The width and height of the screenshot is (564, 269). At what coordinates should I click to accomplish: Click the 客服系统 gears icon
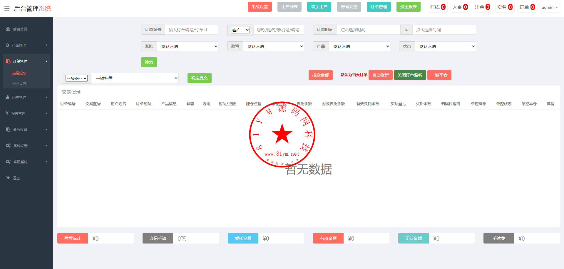[x=8, y=162]
